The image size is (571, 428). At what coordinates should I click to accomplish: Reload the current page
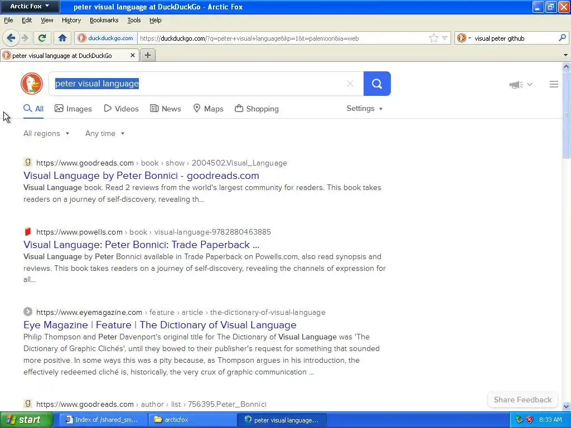[x=42, y=38]
